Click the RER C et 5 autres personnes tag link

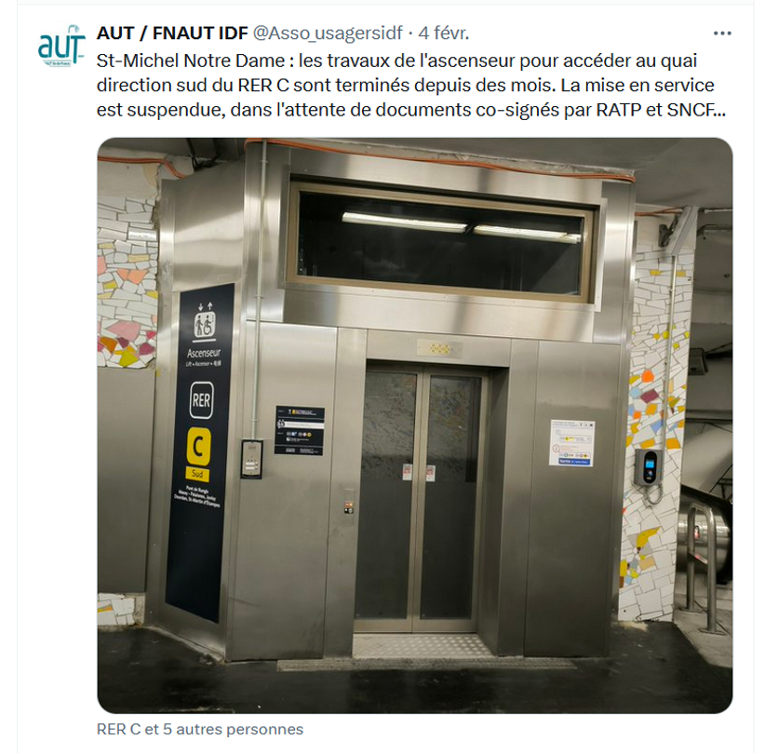199,729
